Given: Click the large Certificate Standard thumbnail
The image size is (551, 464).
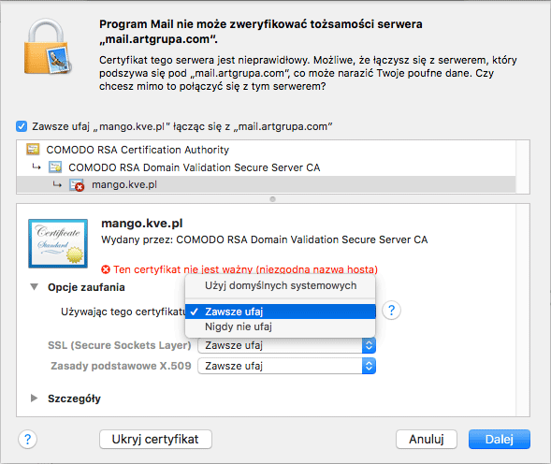Looking at the screenshot, I should pos(58,243).
